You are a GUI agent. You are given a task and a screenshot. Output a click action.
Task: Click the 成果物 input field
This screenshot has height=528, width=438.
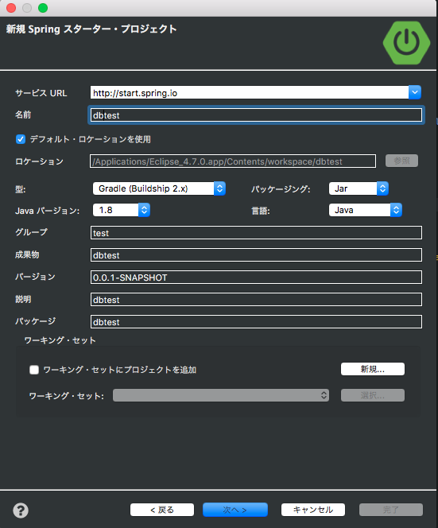[x=256, y=255]
